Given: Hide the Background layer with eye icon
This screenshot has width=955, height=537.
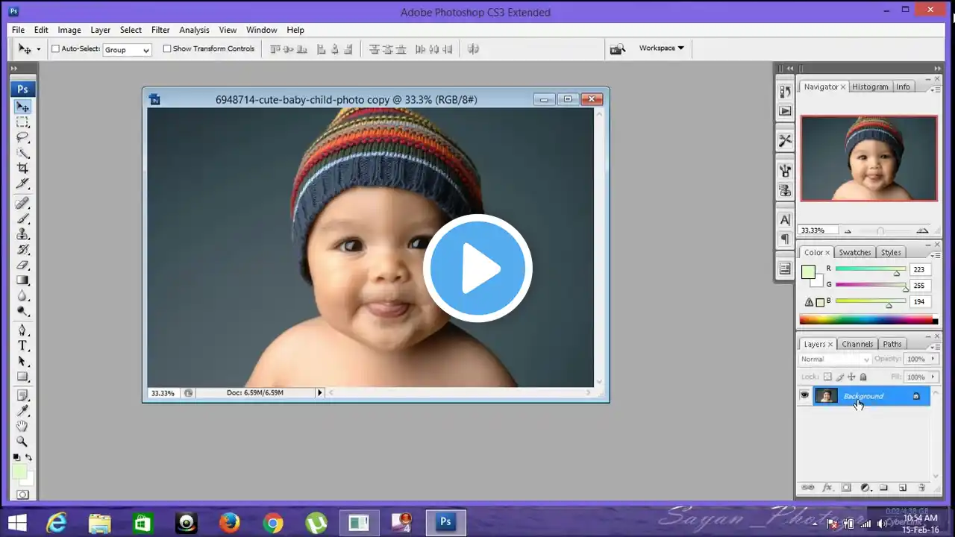Looking at the screenshot, I should tap(804, 396).
